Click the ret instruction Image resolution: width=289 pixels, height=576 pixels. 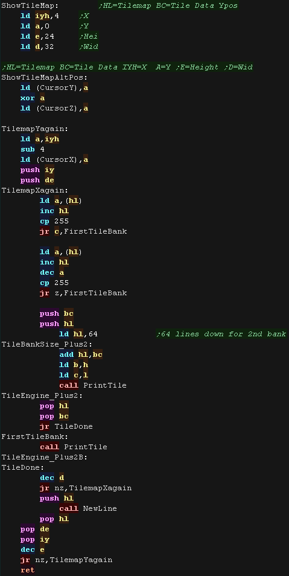[x=28, y=570]
